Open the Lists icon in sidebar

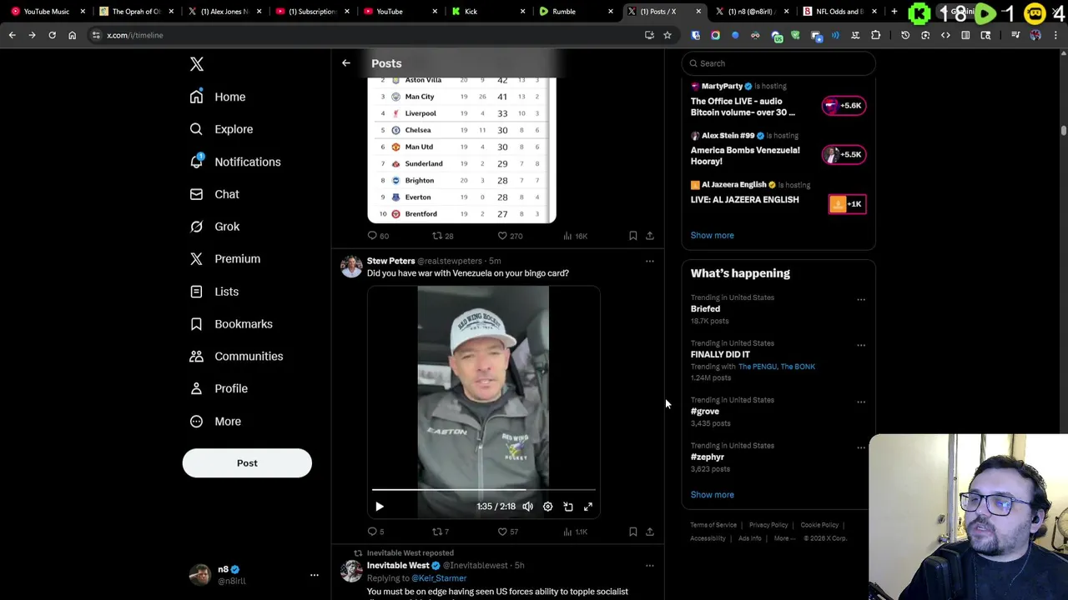(196, 292)
